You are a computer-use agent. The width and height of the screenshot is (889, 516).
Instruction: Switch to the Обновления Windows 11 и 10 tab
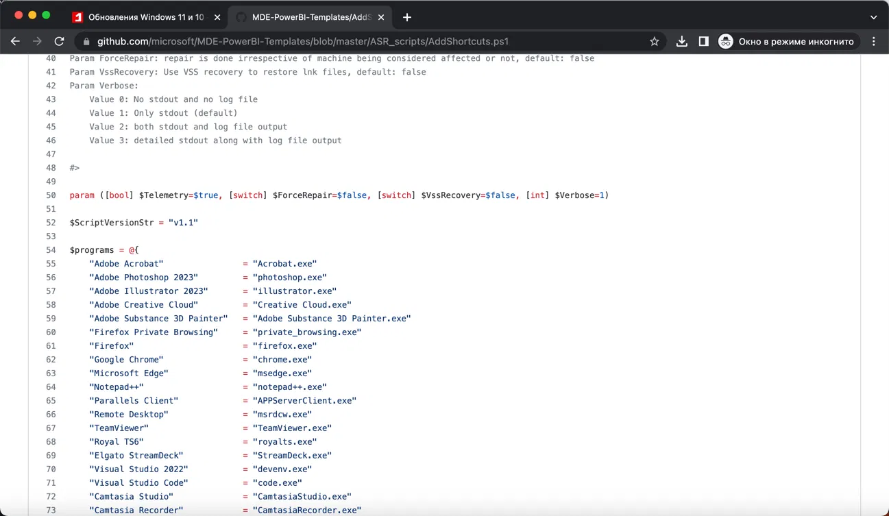pos(146,17)
